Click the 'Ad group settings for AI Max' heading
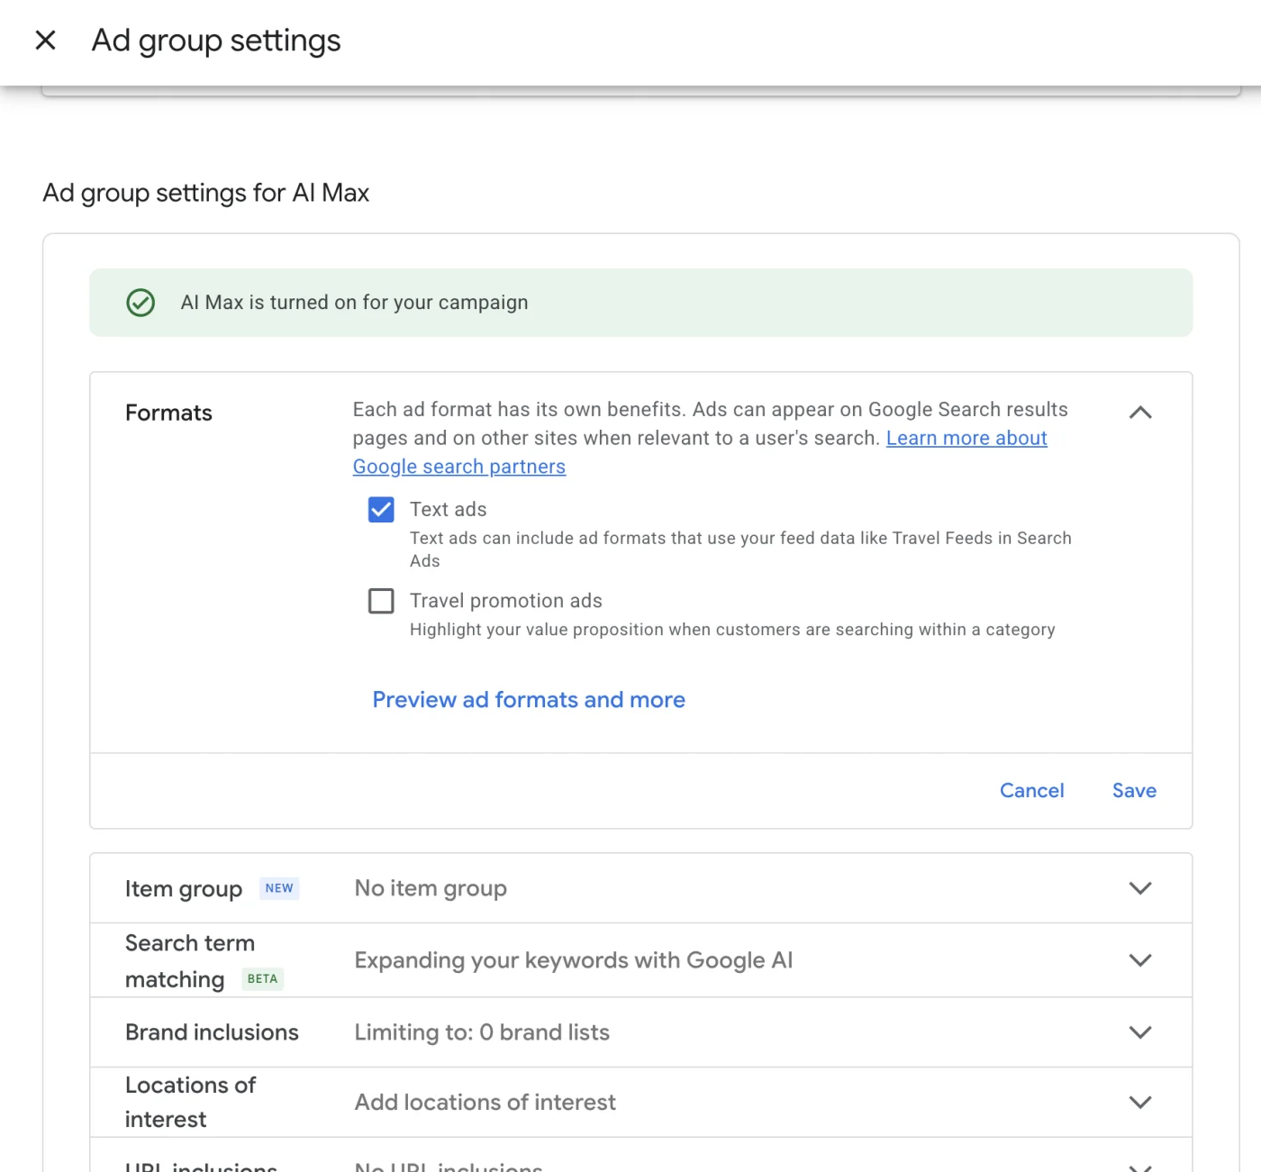This screenshot has height=1172, width=1261. coord(206,193)
